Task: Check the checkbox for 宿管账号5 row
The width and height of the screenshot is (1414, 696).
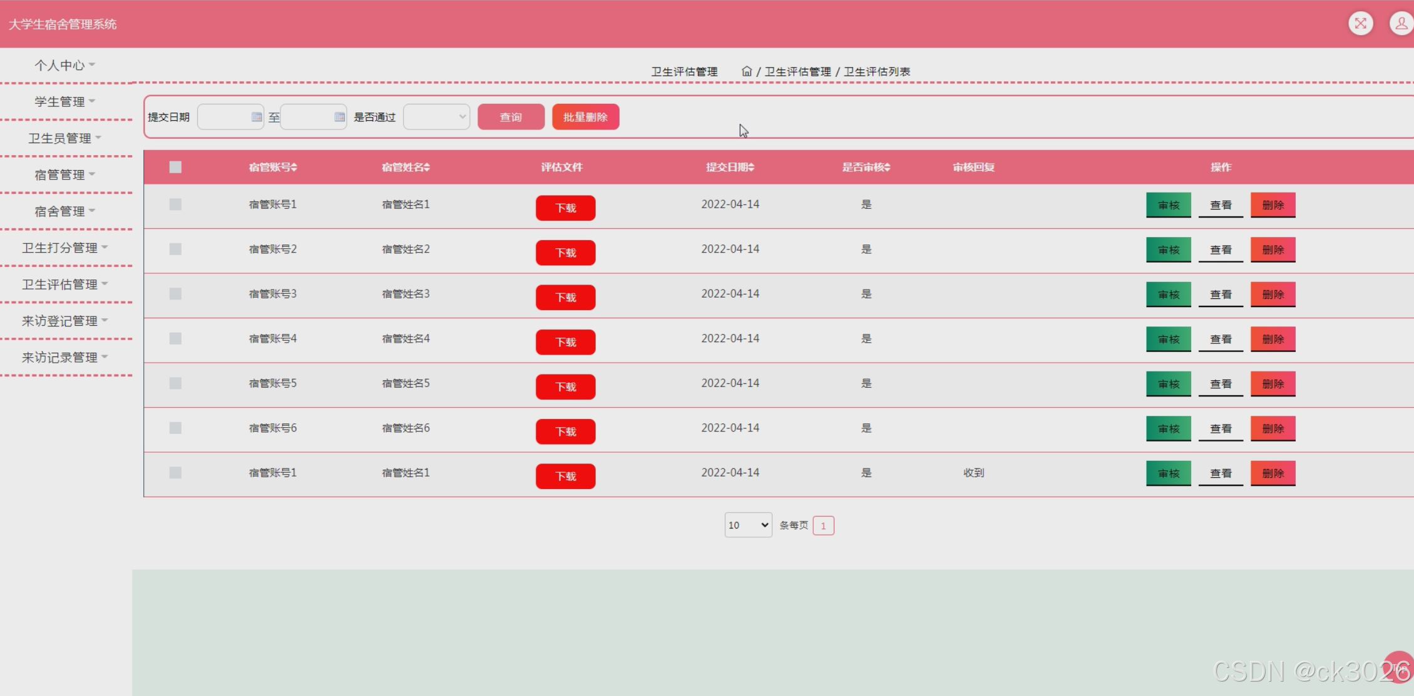Action: pyautogui.click(x=175, y=383)
